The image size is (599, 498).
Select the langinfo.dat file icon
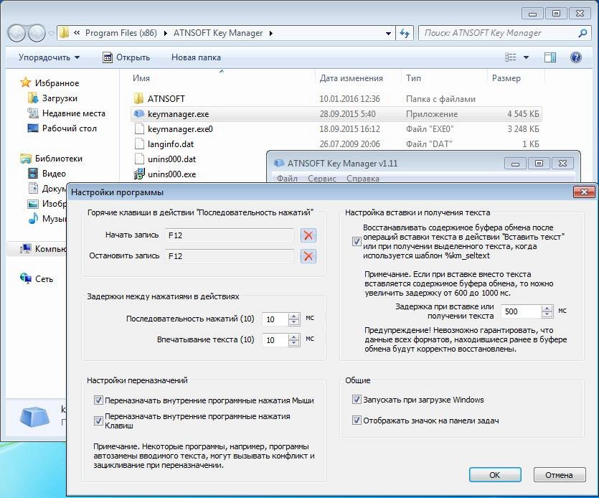[139, 144]
